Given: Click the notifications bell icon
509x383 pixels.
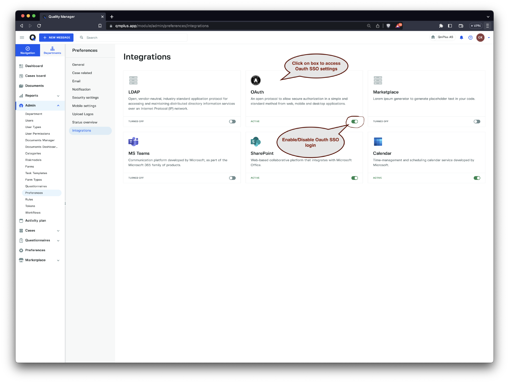Looking at the screenshot, I should click(461, 37).
